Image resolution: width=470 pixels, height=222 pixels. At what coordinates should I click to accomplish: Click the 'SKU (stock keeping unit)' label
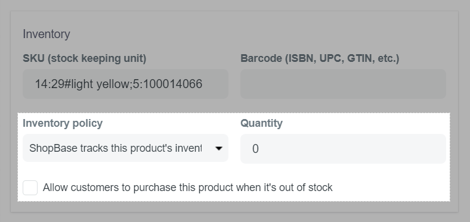click(85, 58)
